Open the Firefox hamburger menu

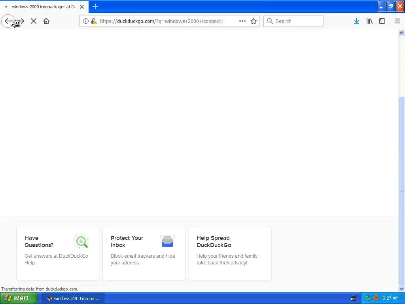click(397, 21)
